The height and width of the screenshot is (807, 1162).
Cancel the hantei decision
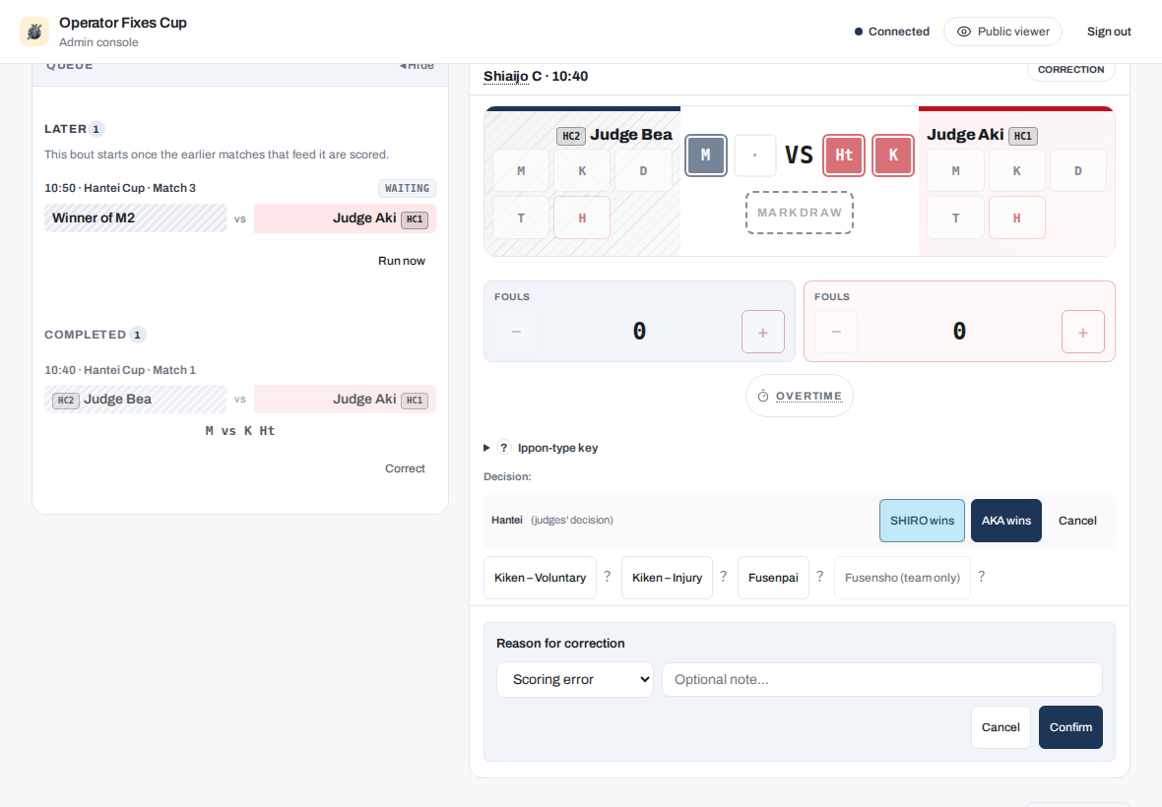(x=1077, y=521)
